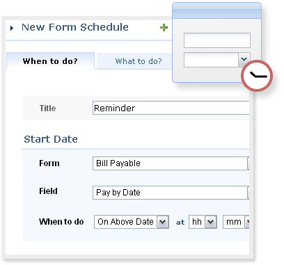
Task: Focus the empty text box in popup
Action: 217,40
